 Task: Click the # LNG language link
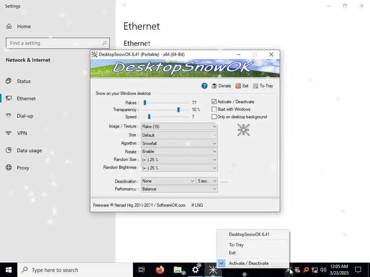[x=197, y=205]
